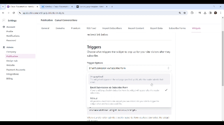Close the Casual Conversations beehiiv tab

(x=37, y=7)
